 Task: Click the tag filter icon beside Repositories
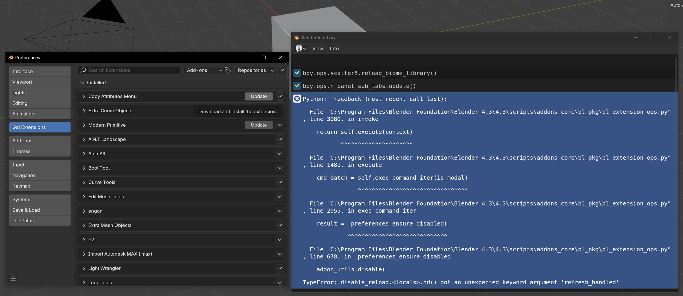[x=228, y=70]
